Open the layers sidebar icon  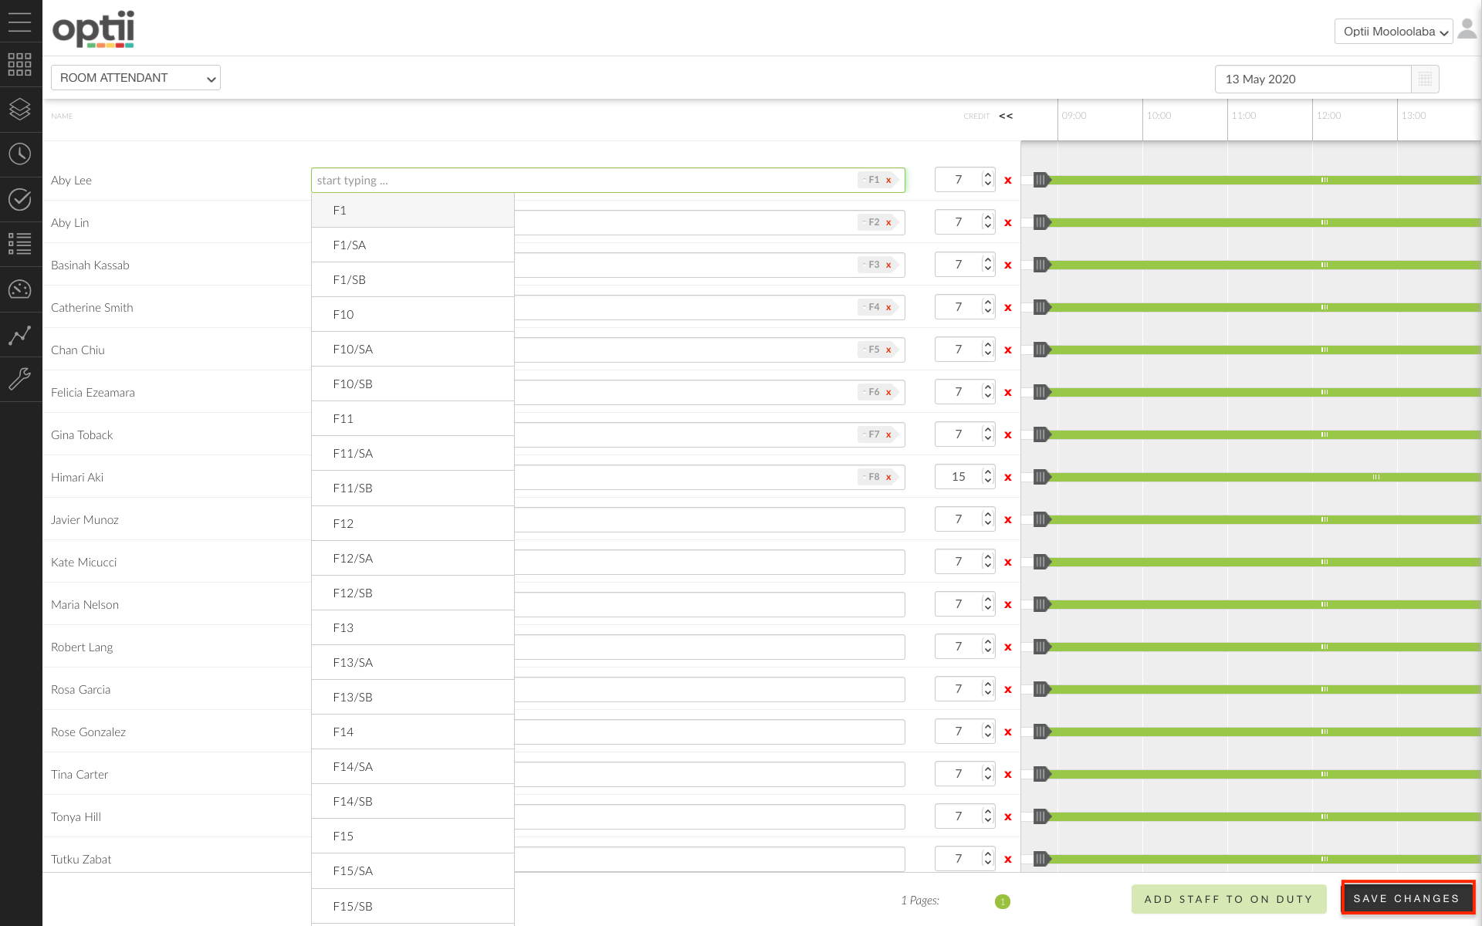[x=20, y=109]
